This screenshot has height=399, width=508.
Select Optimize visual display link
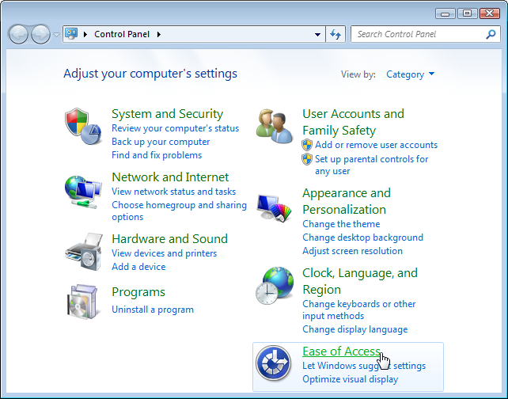[x=350, y=379]
